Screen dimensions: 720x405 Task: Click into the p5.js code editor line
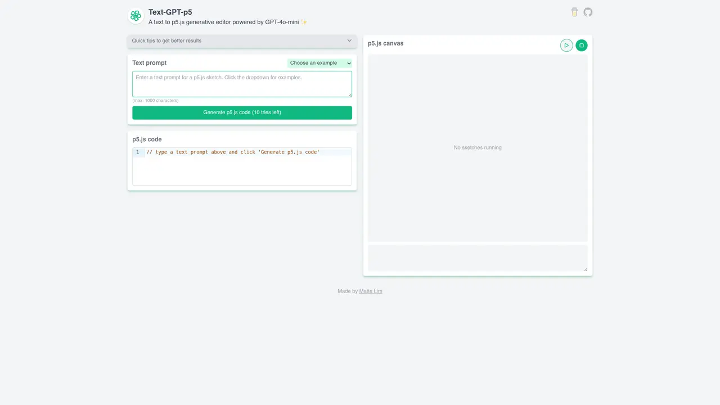coord(248,152)
